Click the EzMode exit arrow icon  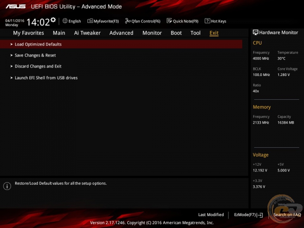(x=260, y=215)
